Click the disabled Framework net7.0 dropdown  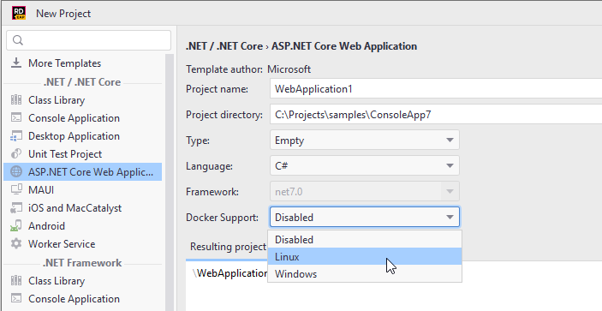pyautogui.click(x=364, y=192)
